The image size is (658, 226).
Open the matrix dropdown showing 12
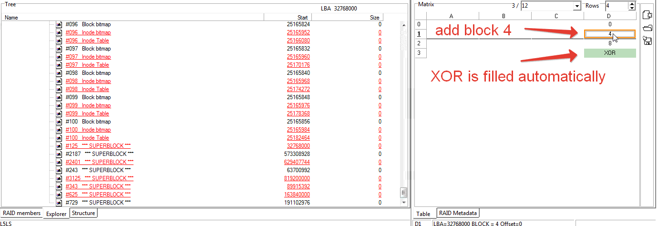tap(577, 6)
